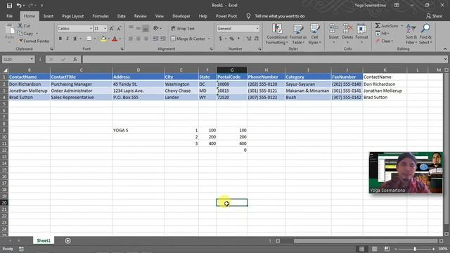Open the Calibri font name dropdown
This screenshot has width=450, height=253.
[91, 28]
